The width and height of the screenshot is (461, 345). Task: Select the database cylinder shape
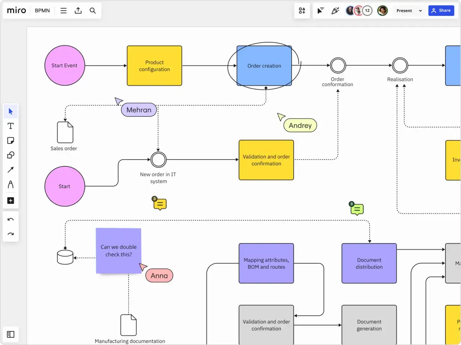[65, 257]
